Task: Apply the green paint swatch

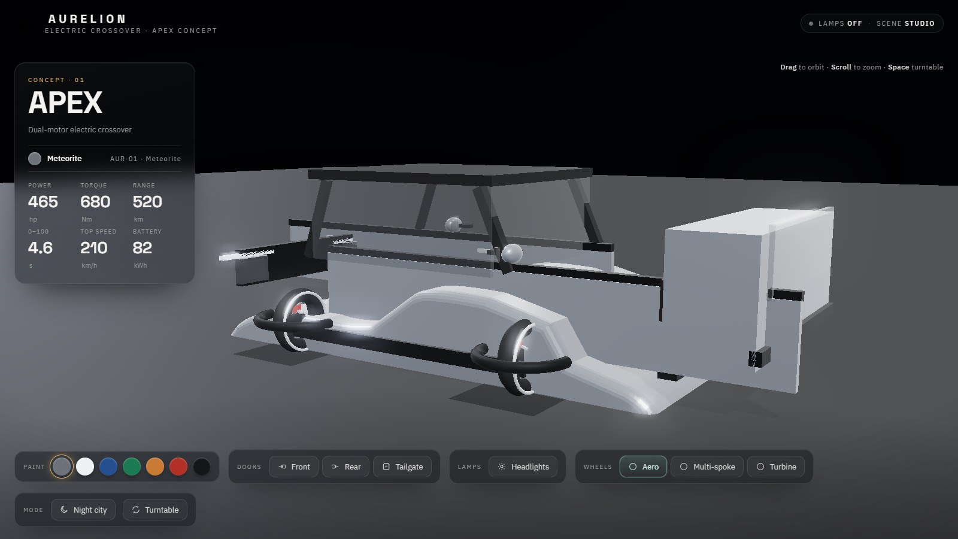Action: coord(132,467)
